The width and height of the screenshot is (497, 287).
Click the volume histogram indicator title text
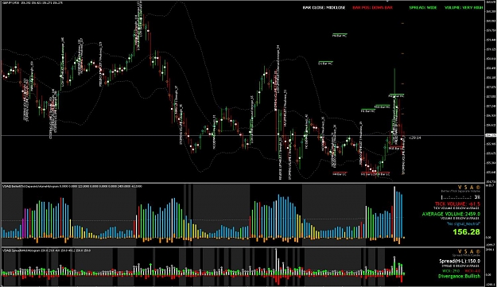pyautogui.click(x=72, y=186)
